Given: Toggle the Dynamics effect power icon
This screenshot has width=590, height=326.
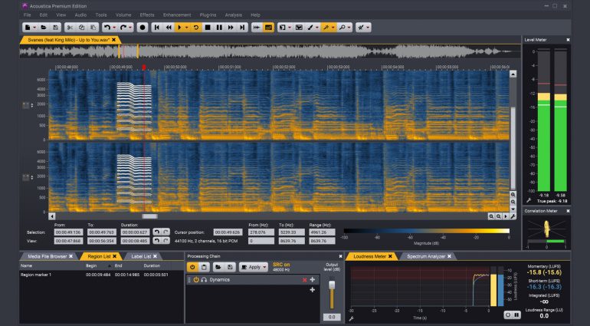Looking at the screenshot, I should click(196, 280).
